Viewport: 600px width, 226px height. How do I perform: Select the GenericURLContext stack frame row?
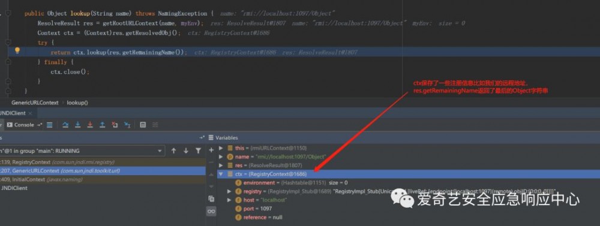click(x=103, y=171)
